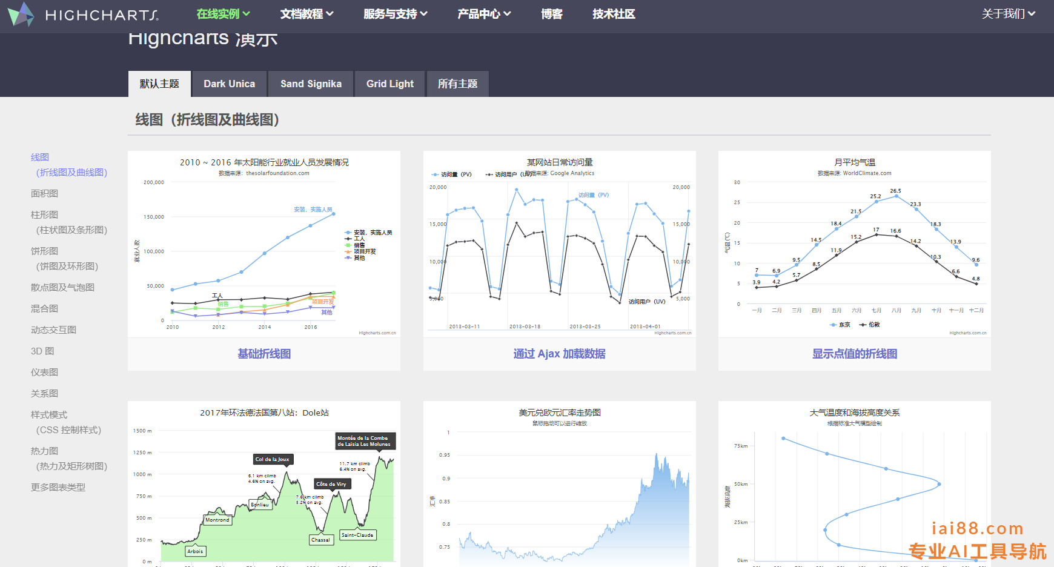This screenshot has height=567, width=1054.
Task: Click the Highcharts logo icon
Action: point(21,14)
